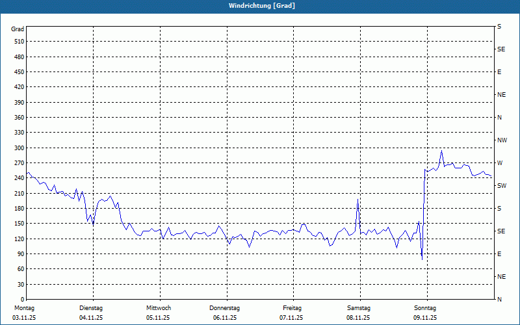Select the Mittwoch day label
The width and height of the screenshot is (520, 325).
[x=158, y=308]
